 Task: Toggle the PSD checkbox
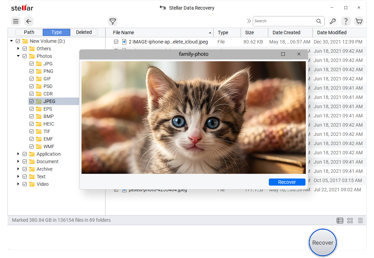point(32,86)
